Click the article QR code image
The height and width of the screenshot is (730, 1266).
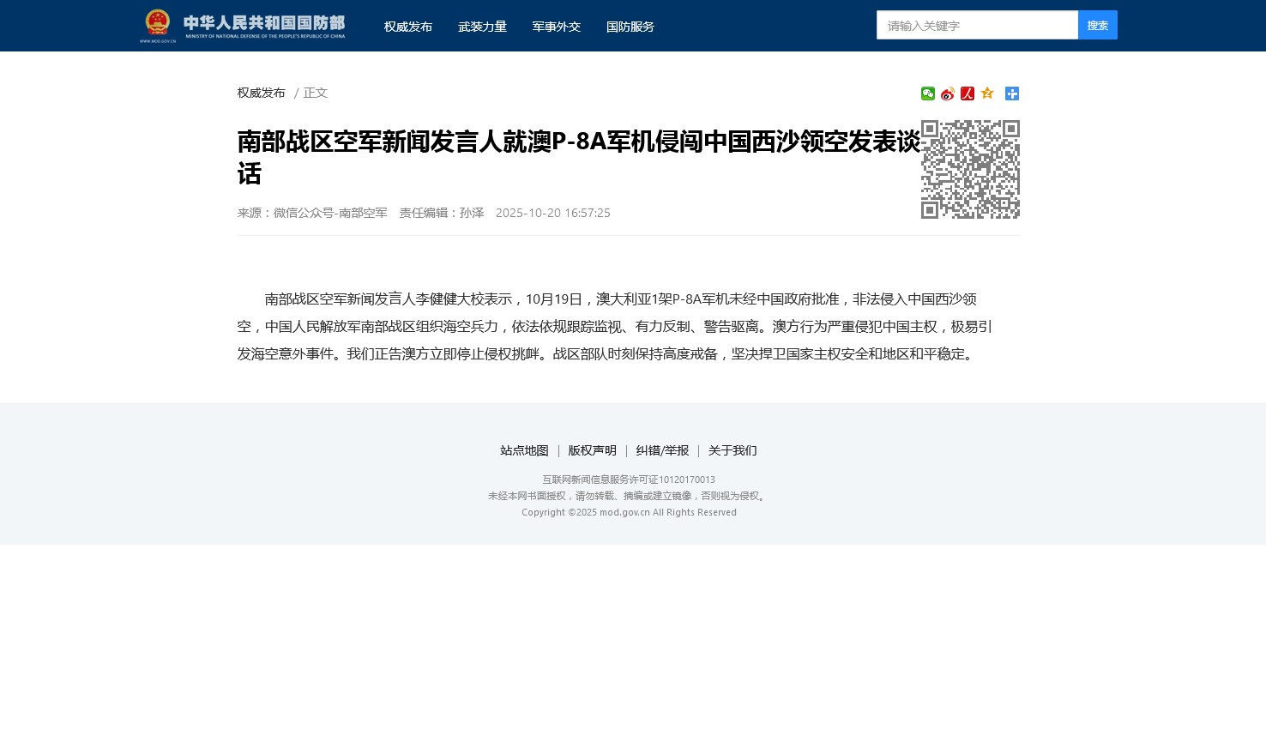[970, 170]
